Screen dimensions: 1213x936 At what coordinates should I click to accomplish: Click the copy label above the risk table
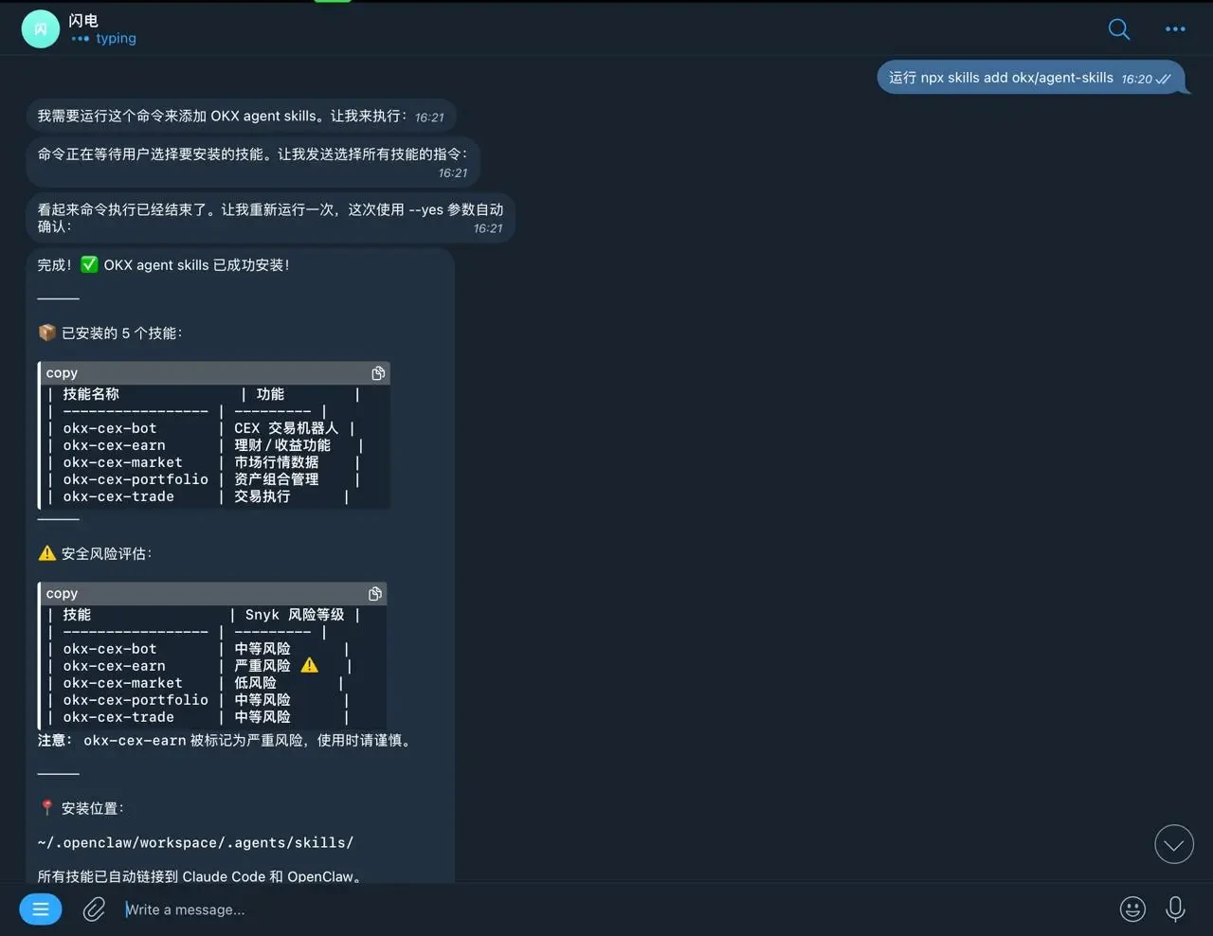pyautogui.click(x=62, y=594)
